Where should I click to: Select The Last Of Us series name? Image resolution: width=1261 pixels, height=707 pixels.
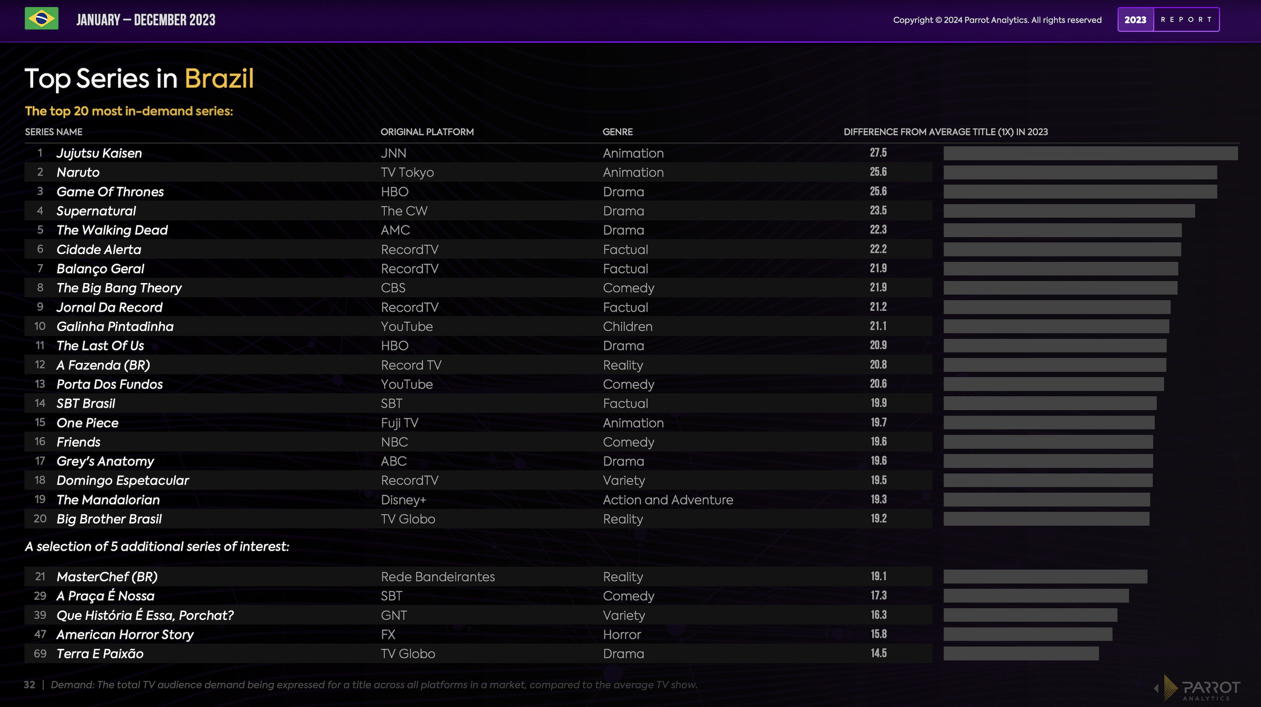[x=100, y=346]
